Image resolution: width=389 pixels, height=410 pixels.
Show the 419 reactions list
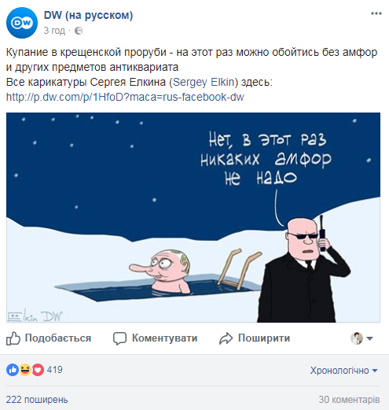tap(55, 370)
